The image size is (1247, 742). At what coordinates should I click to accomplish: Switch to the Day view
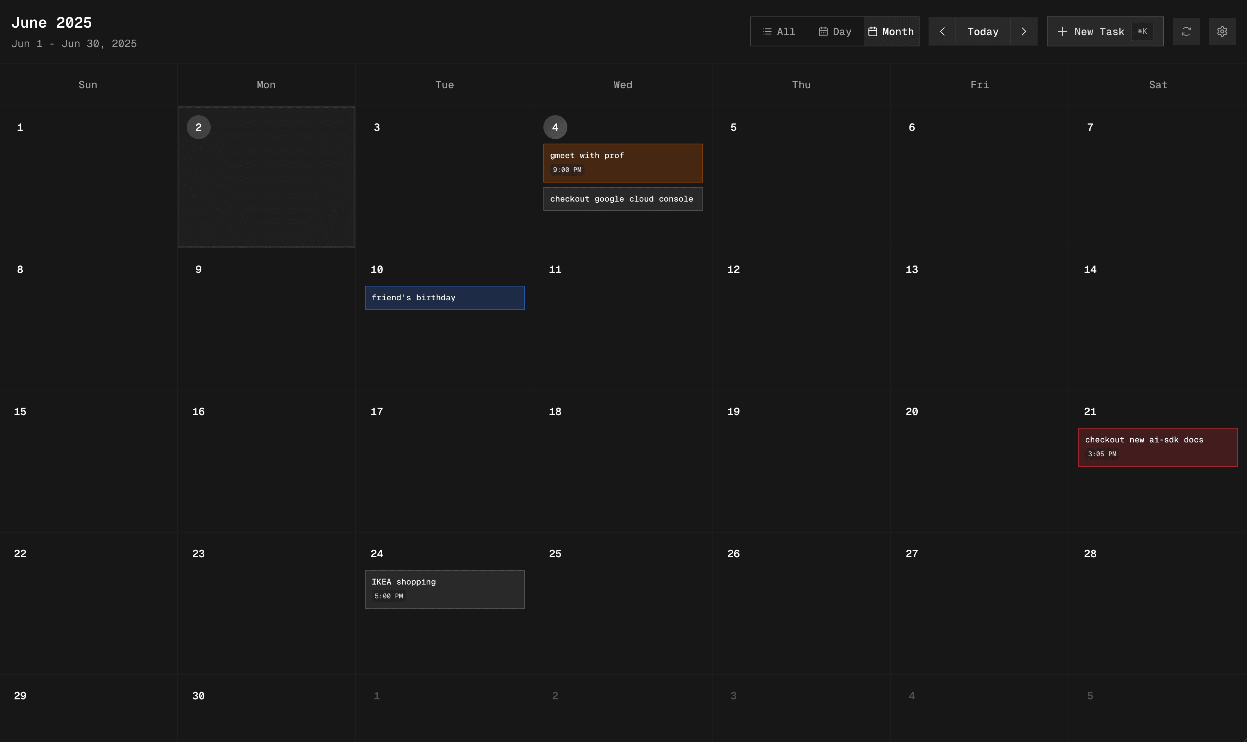pyautogui.click(x=835, y=31)
